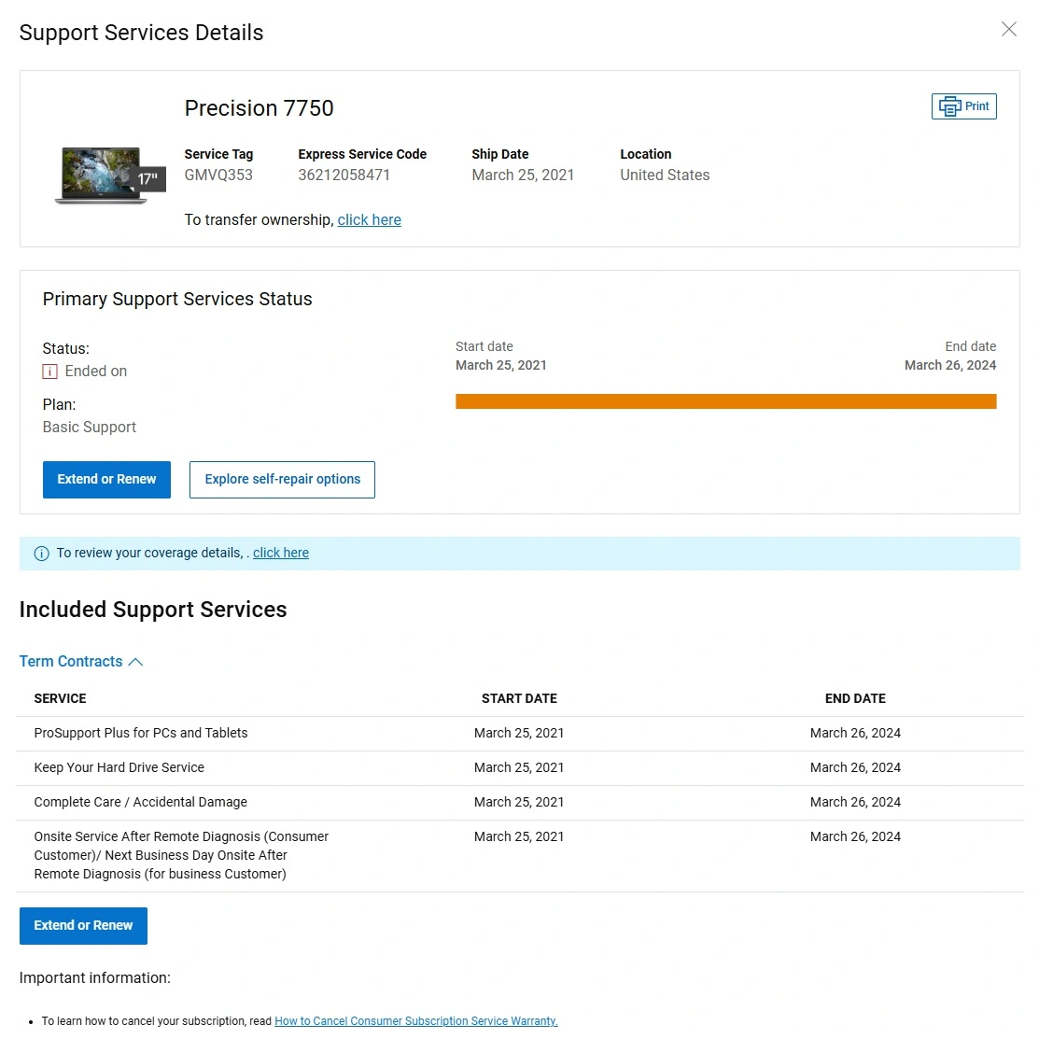Click the Keep Your Hard Drive Service row
Screen dimensions: 1039x1039
pos(519,768)
